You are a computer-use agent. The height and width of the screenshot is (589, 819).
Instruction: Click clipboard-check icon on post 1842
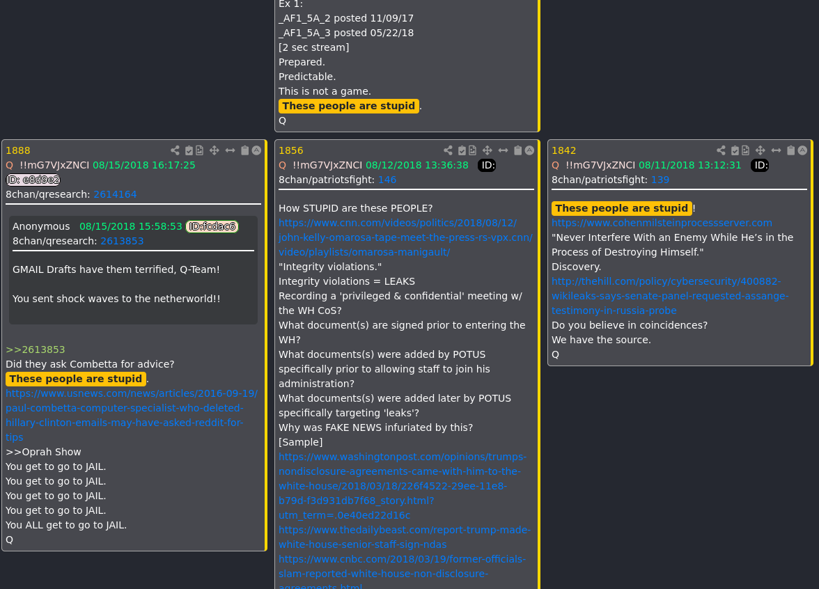(735, 150)
